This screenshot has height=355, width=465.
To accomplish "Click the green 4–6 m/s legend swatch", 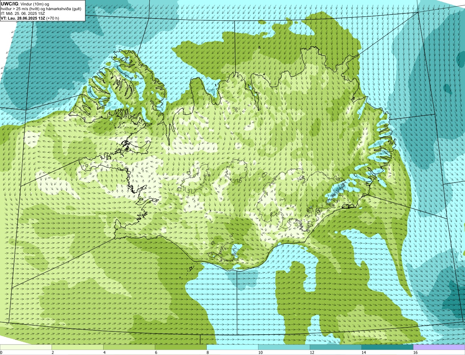I will [x=129, y=347].
